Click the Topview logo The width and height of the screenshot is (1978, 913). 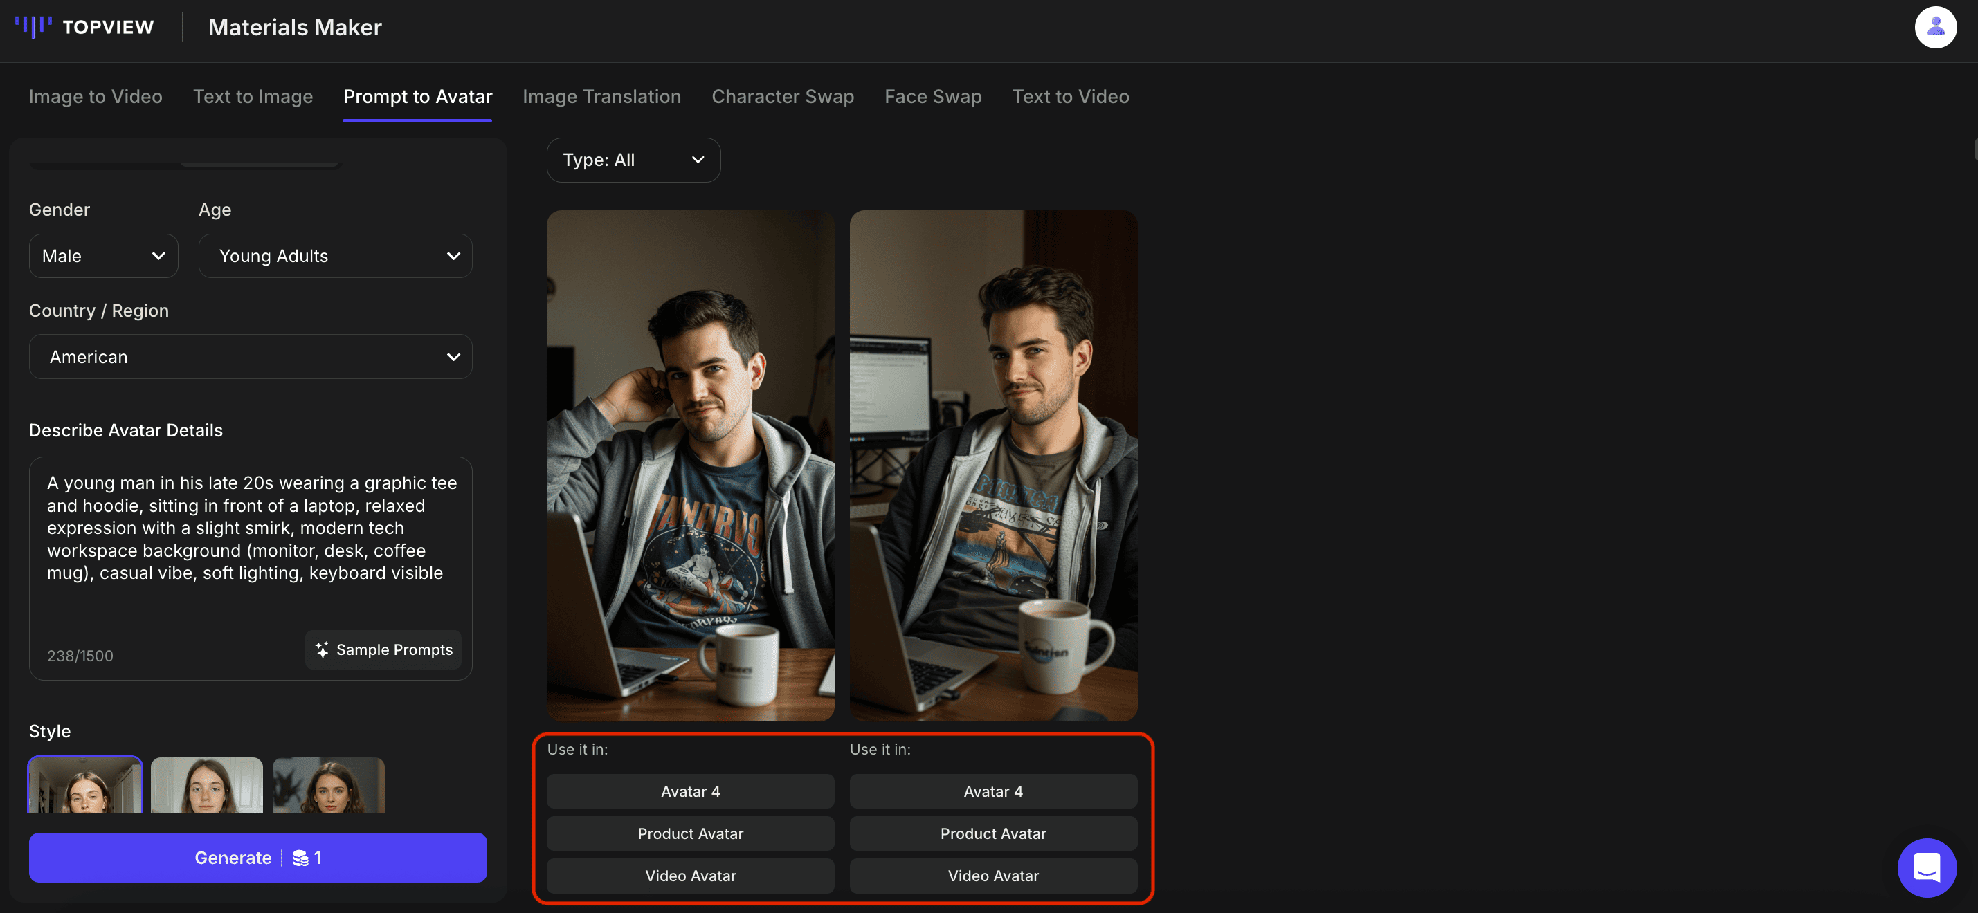(x=84, y=27)
